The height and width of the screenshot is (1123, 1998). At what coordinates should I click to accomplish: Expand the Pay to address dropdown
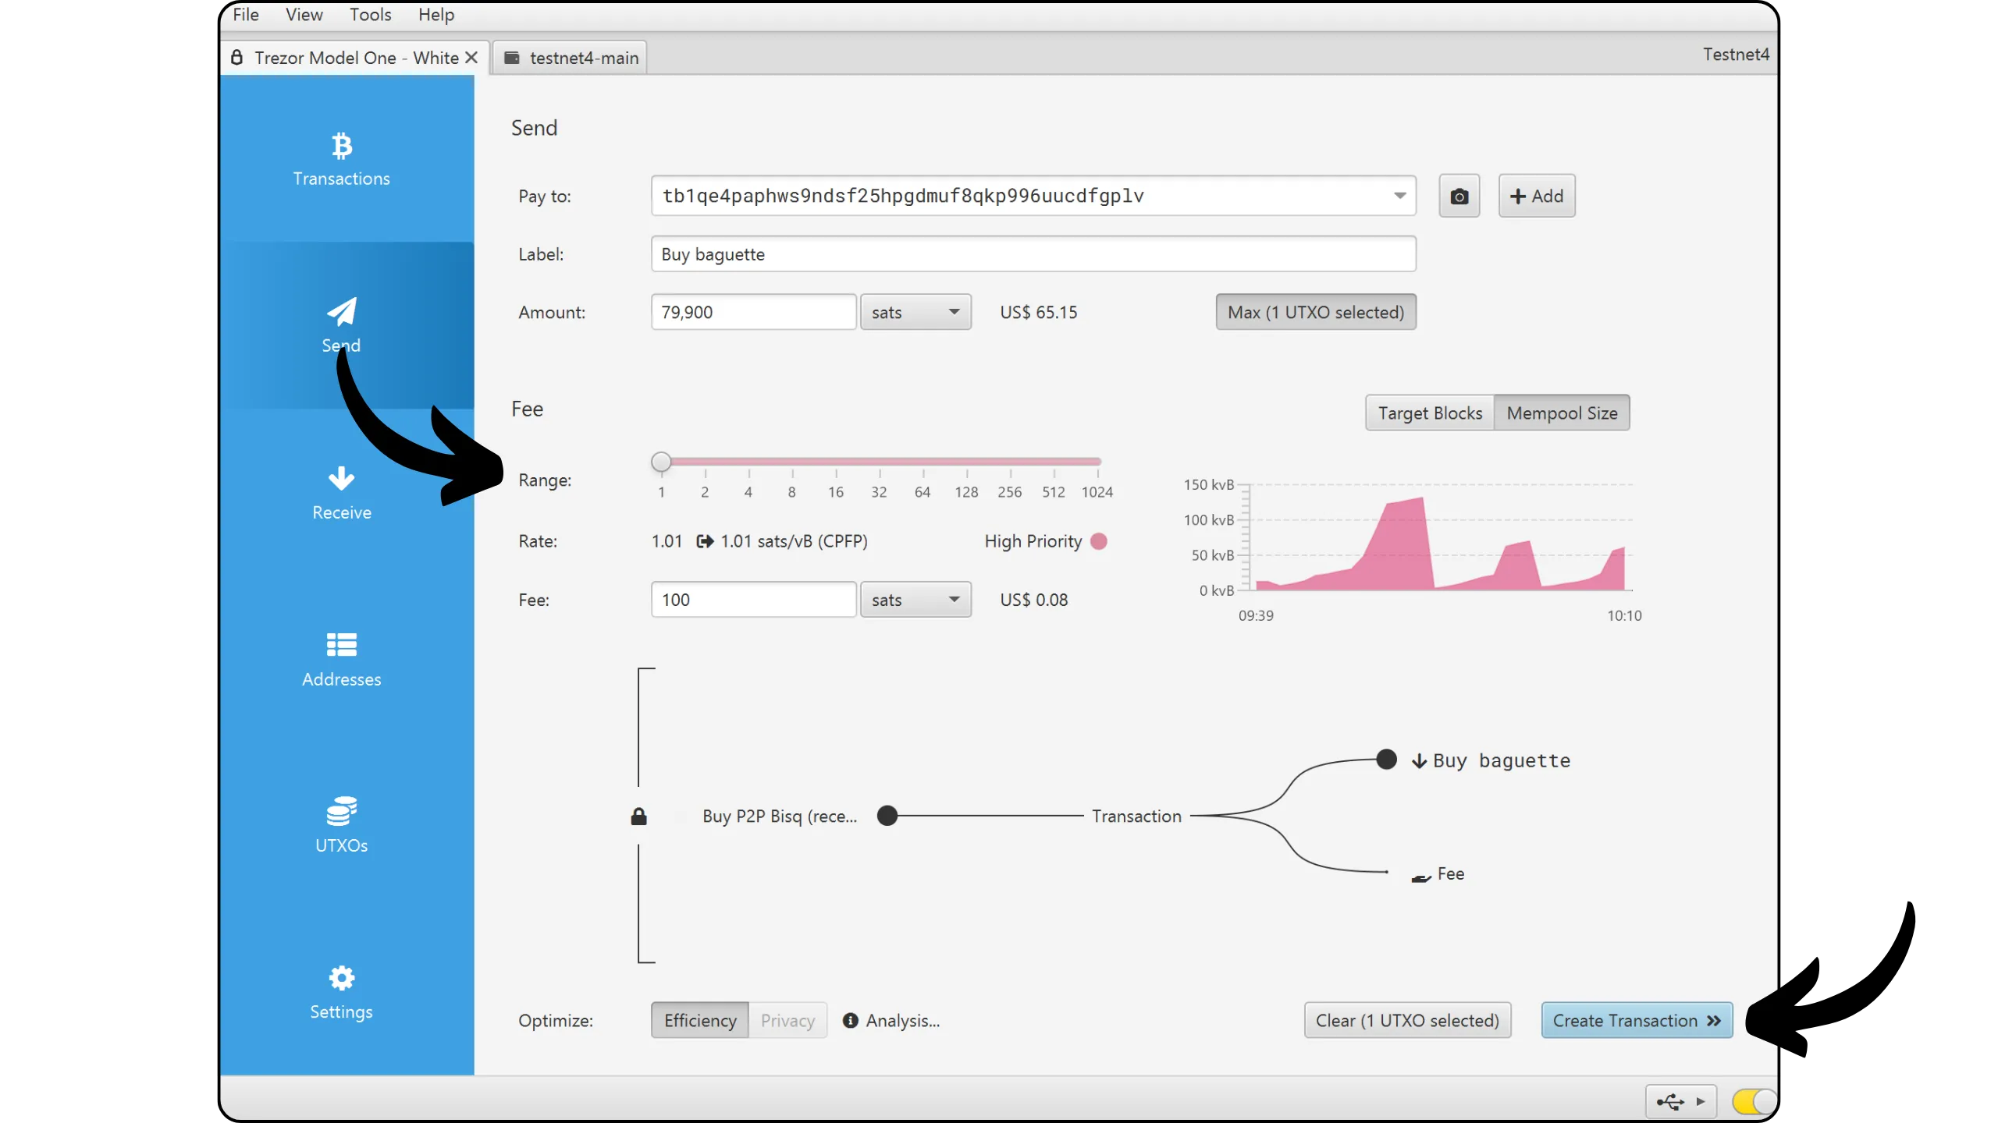[1399, 196]
